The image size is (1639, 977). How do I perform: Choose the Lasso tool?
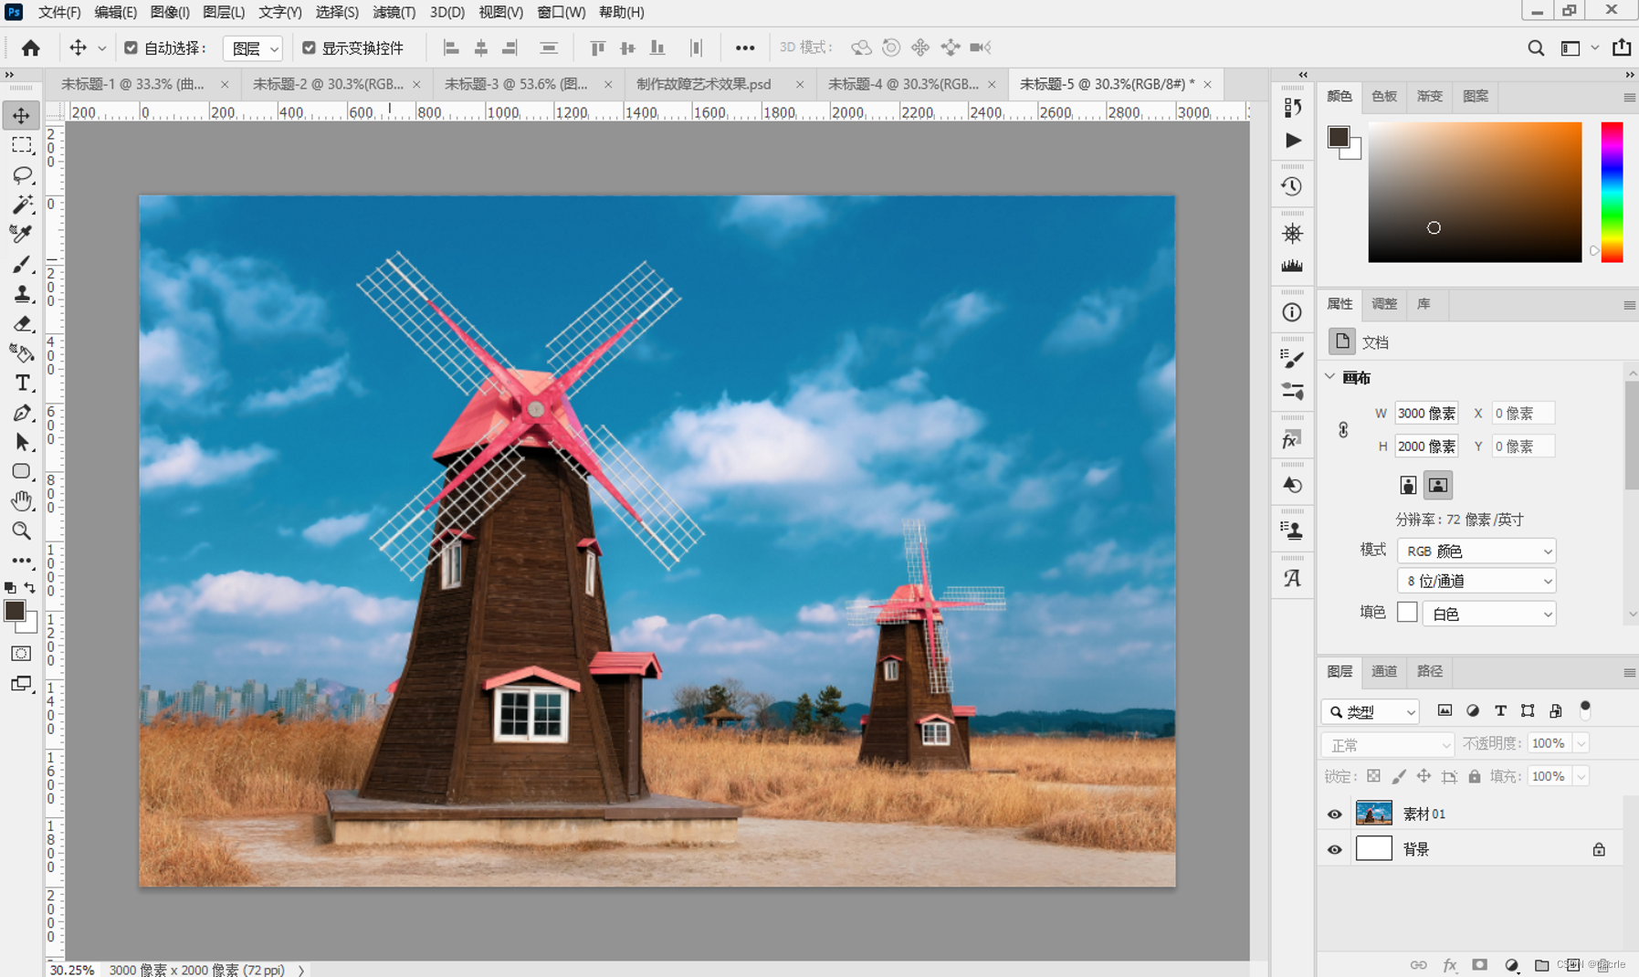tap(21, 174)
